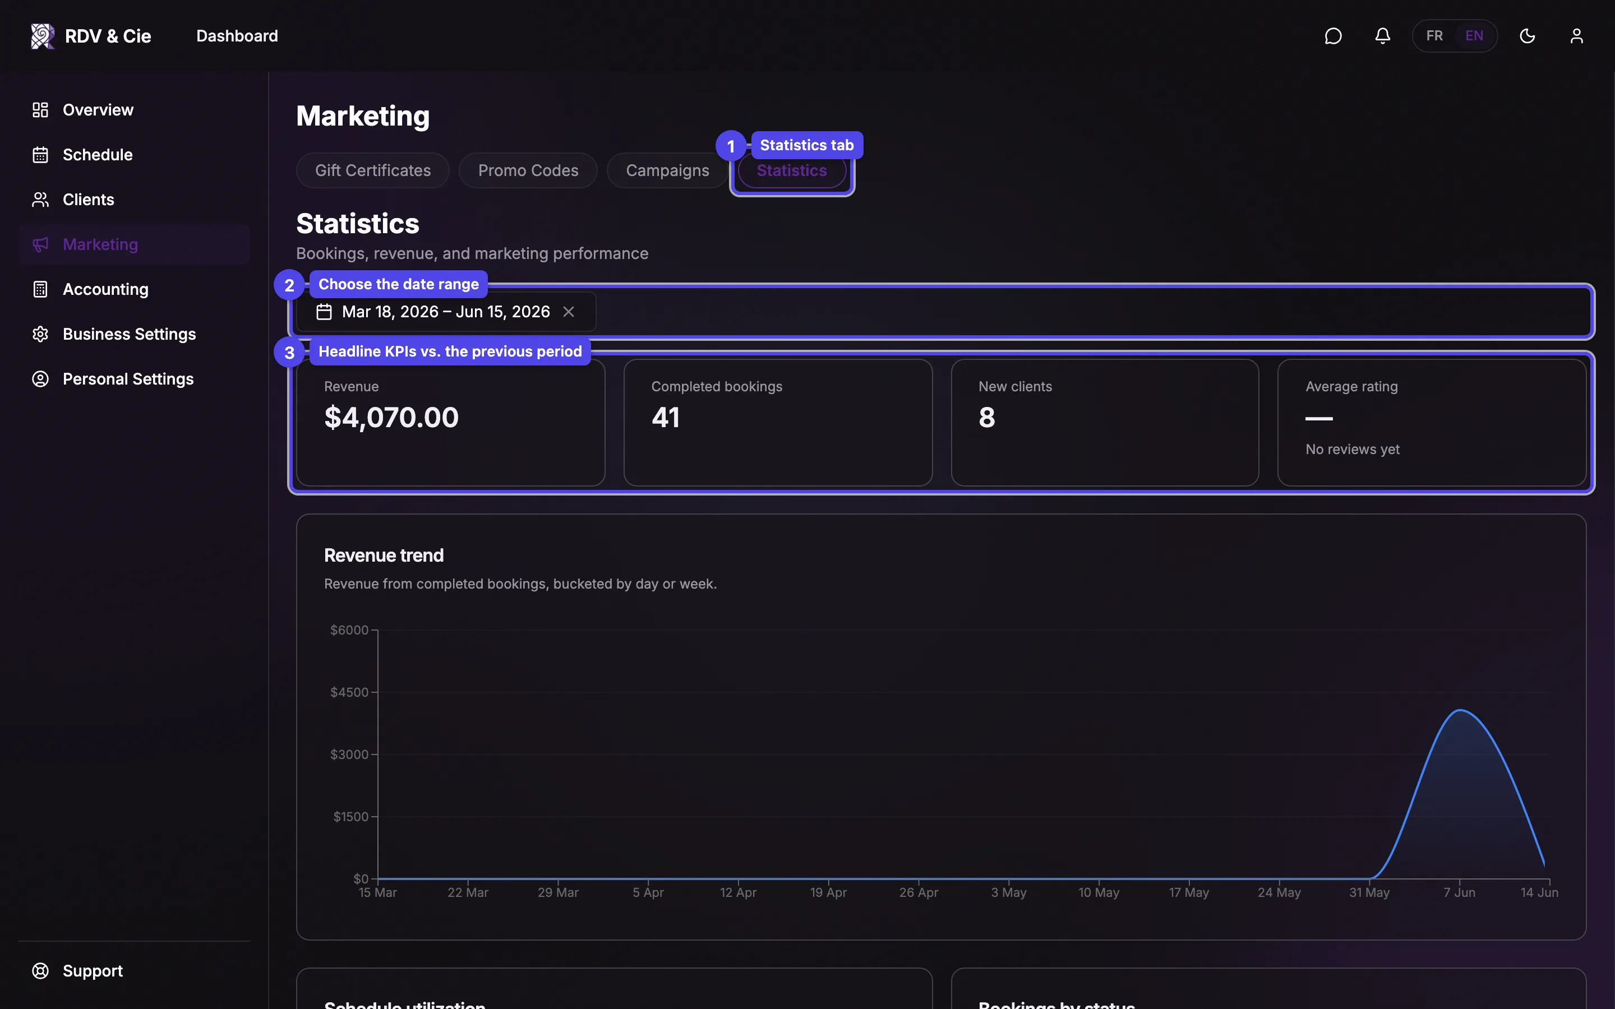This screenshot has height=1009, width=1615.
Task: Click the revenue peak near 7 Jun
Action: point(1460,710)
